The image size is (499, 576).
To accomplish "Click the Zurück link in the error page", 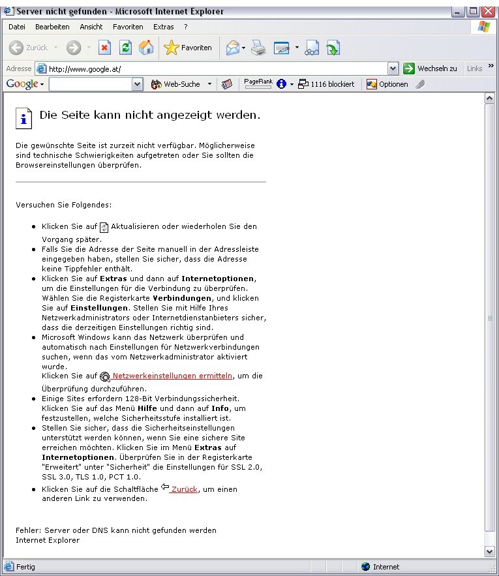I will tap(185, 489).
